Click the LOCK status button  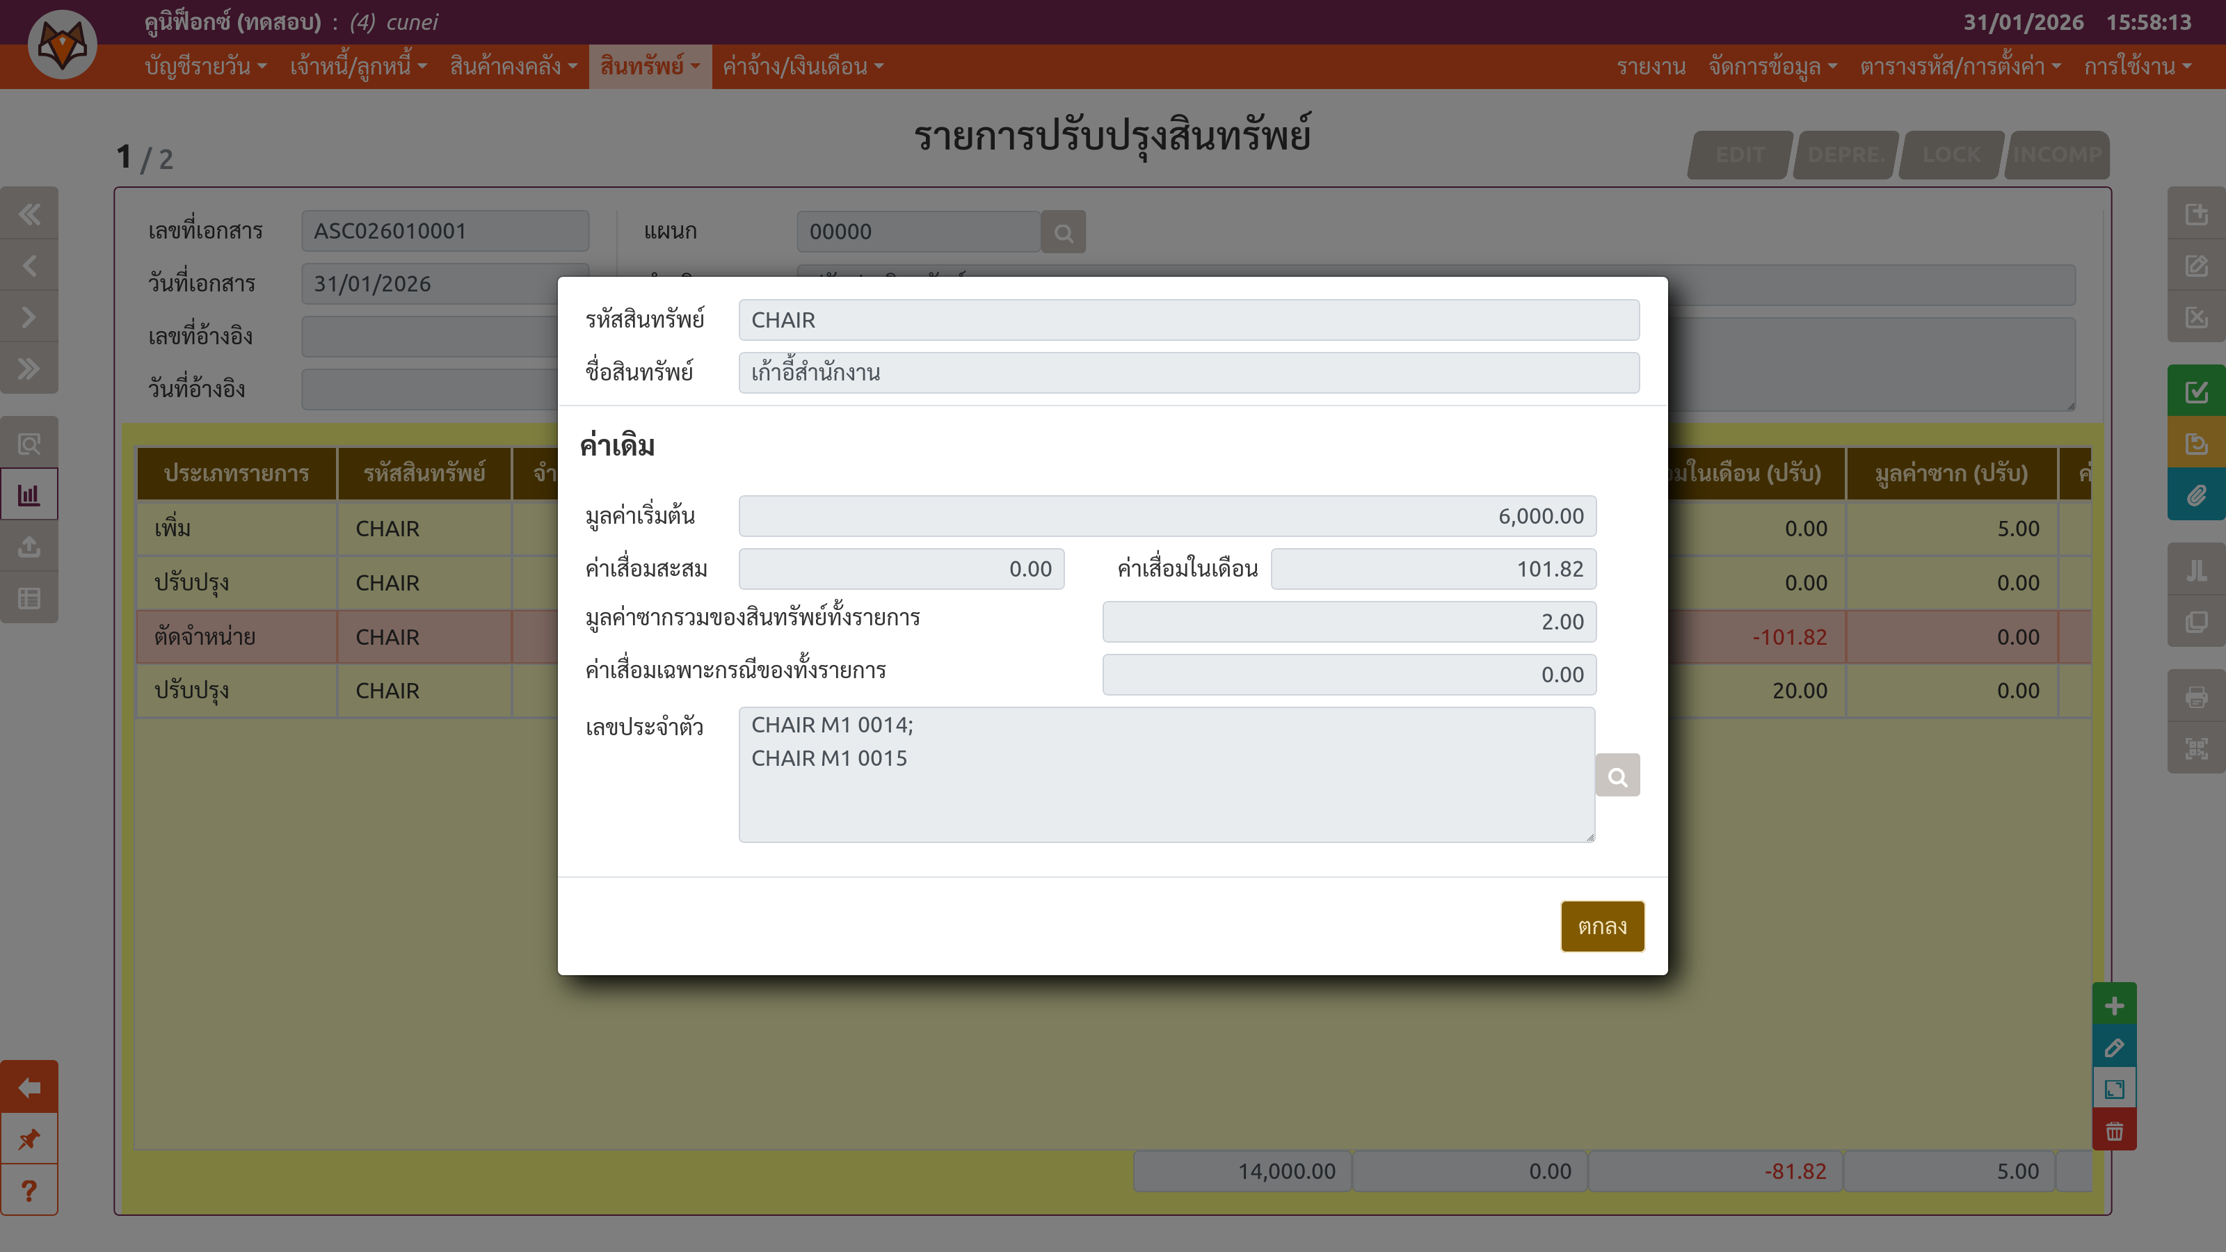1951,154
